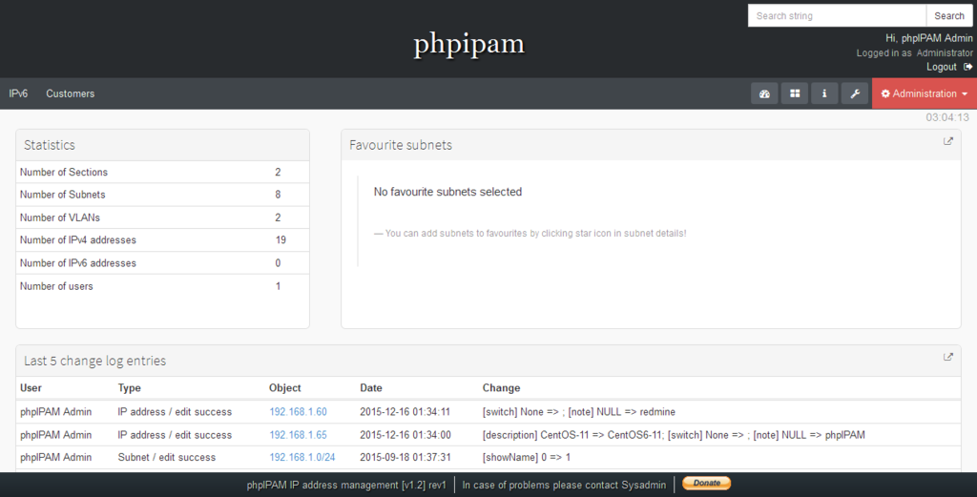
Task: Click the logout arrow icon
Action: [967, 67]
